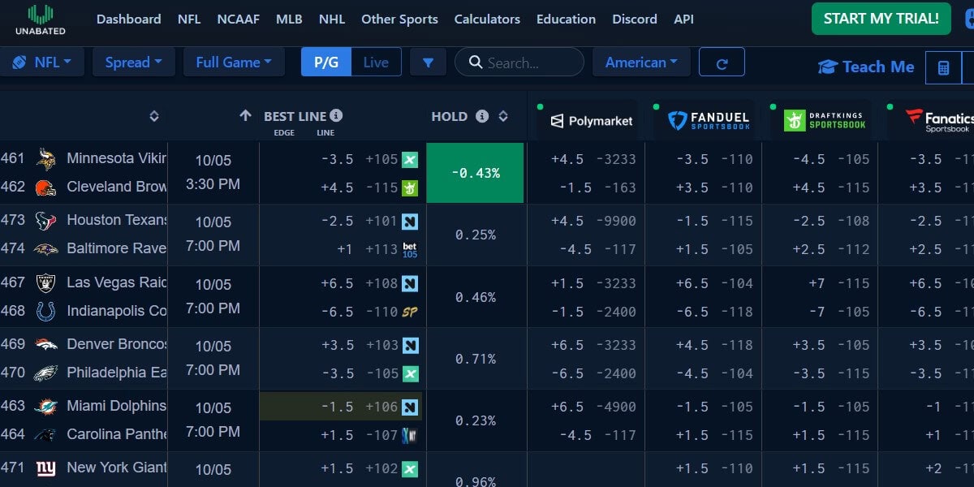Click the 0.71% hold value

tap(475, 359)
